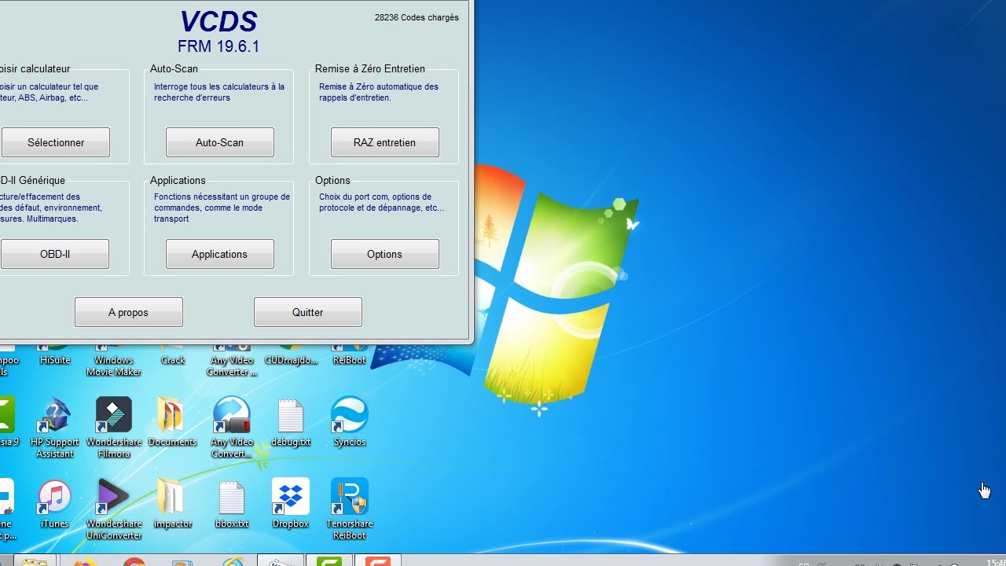Launch the Dropbox desktop shortcut
Image resolution: width=1006 pixels, height=566 pixels.
(291, 504)
